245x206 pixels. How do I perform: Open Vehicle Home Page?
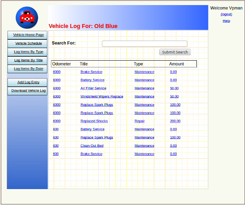pos(27,35)
